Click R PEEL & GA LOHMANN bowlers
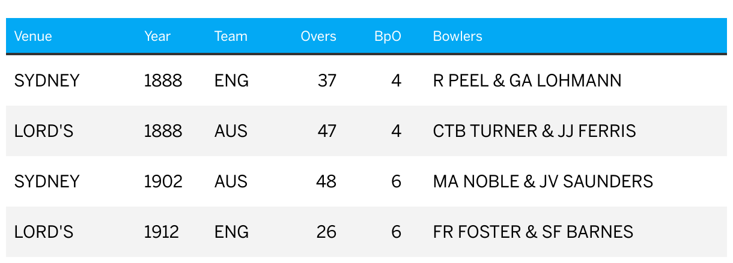Viewport: 733px width, 263px height. click(x=527, y=80)
